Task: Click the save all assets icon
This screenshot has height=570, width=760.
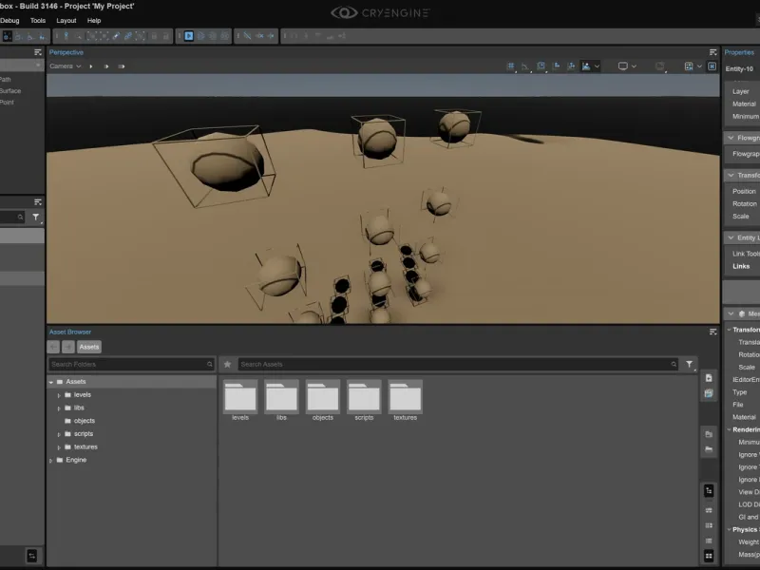Action: (709, 393)
